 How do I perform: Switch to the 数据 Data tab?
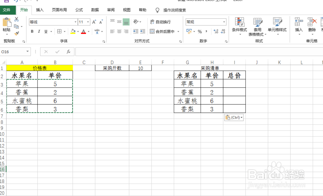[95, 10]
